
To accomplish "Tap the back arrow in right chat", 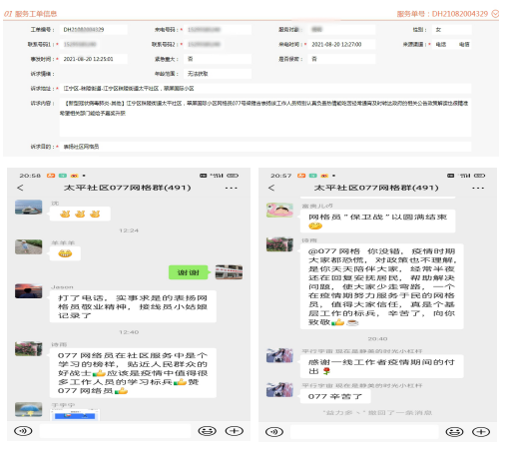I will point(271,188).
